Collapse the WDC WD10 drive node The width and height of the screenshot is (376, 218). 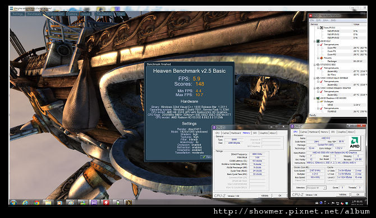click(315, 78)
